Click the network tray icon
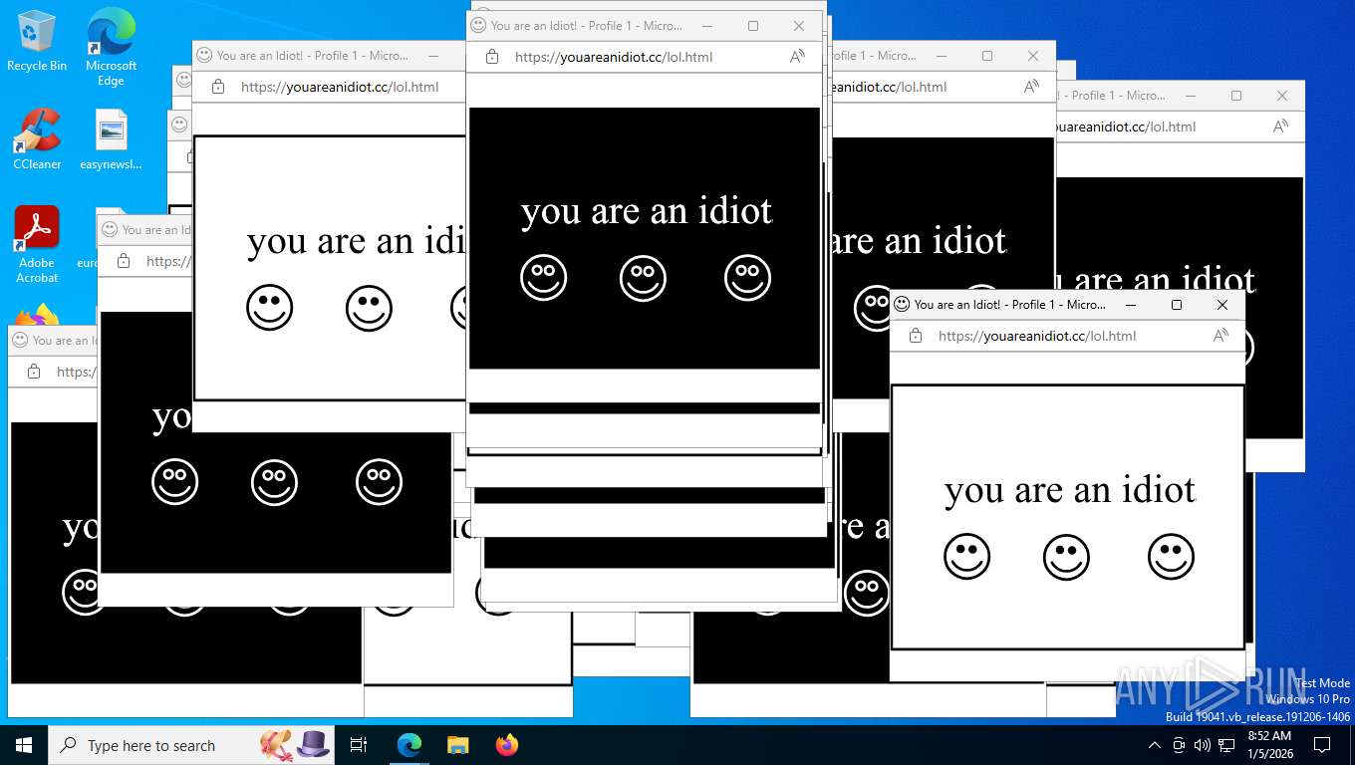This screenshot has height=765, width=1355. point(1226,745)
